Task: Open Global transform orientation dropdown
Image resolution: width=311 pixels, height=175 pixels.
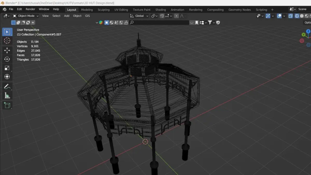Action: click(139, 16)
